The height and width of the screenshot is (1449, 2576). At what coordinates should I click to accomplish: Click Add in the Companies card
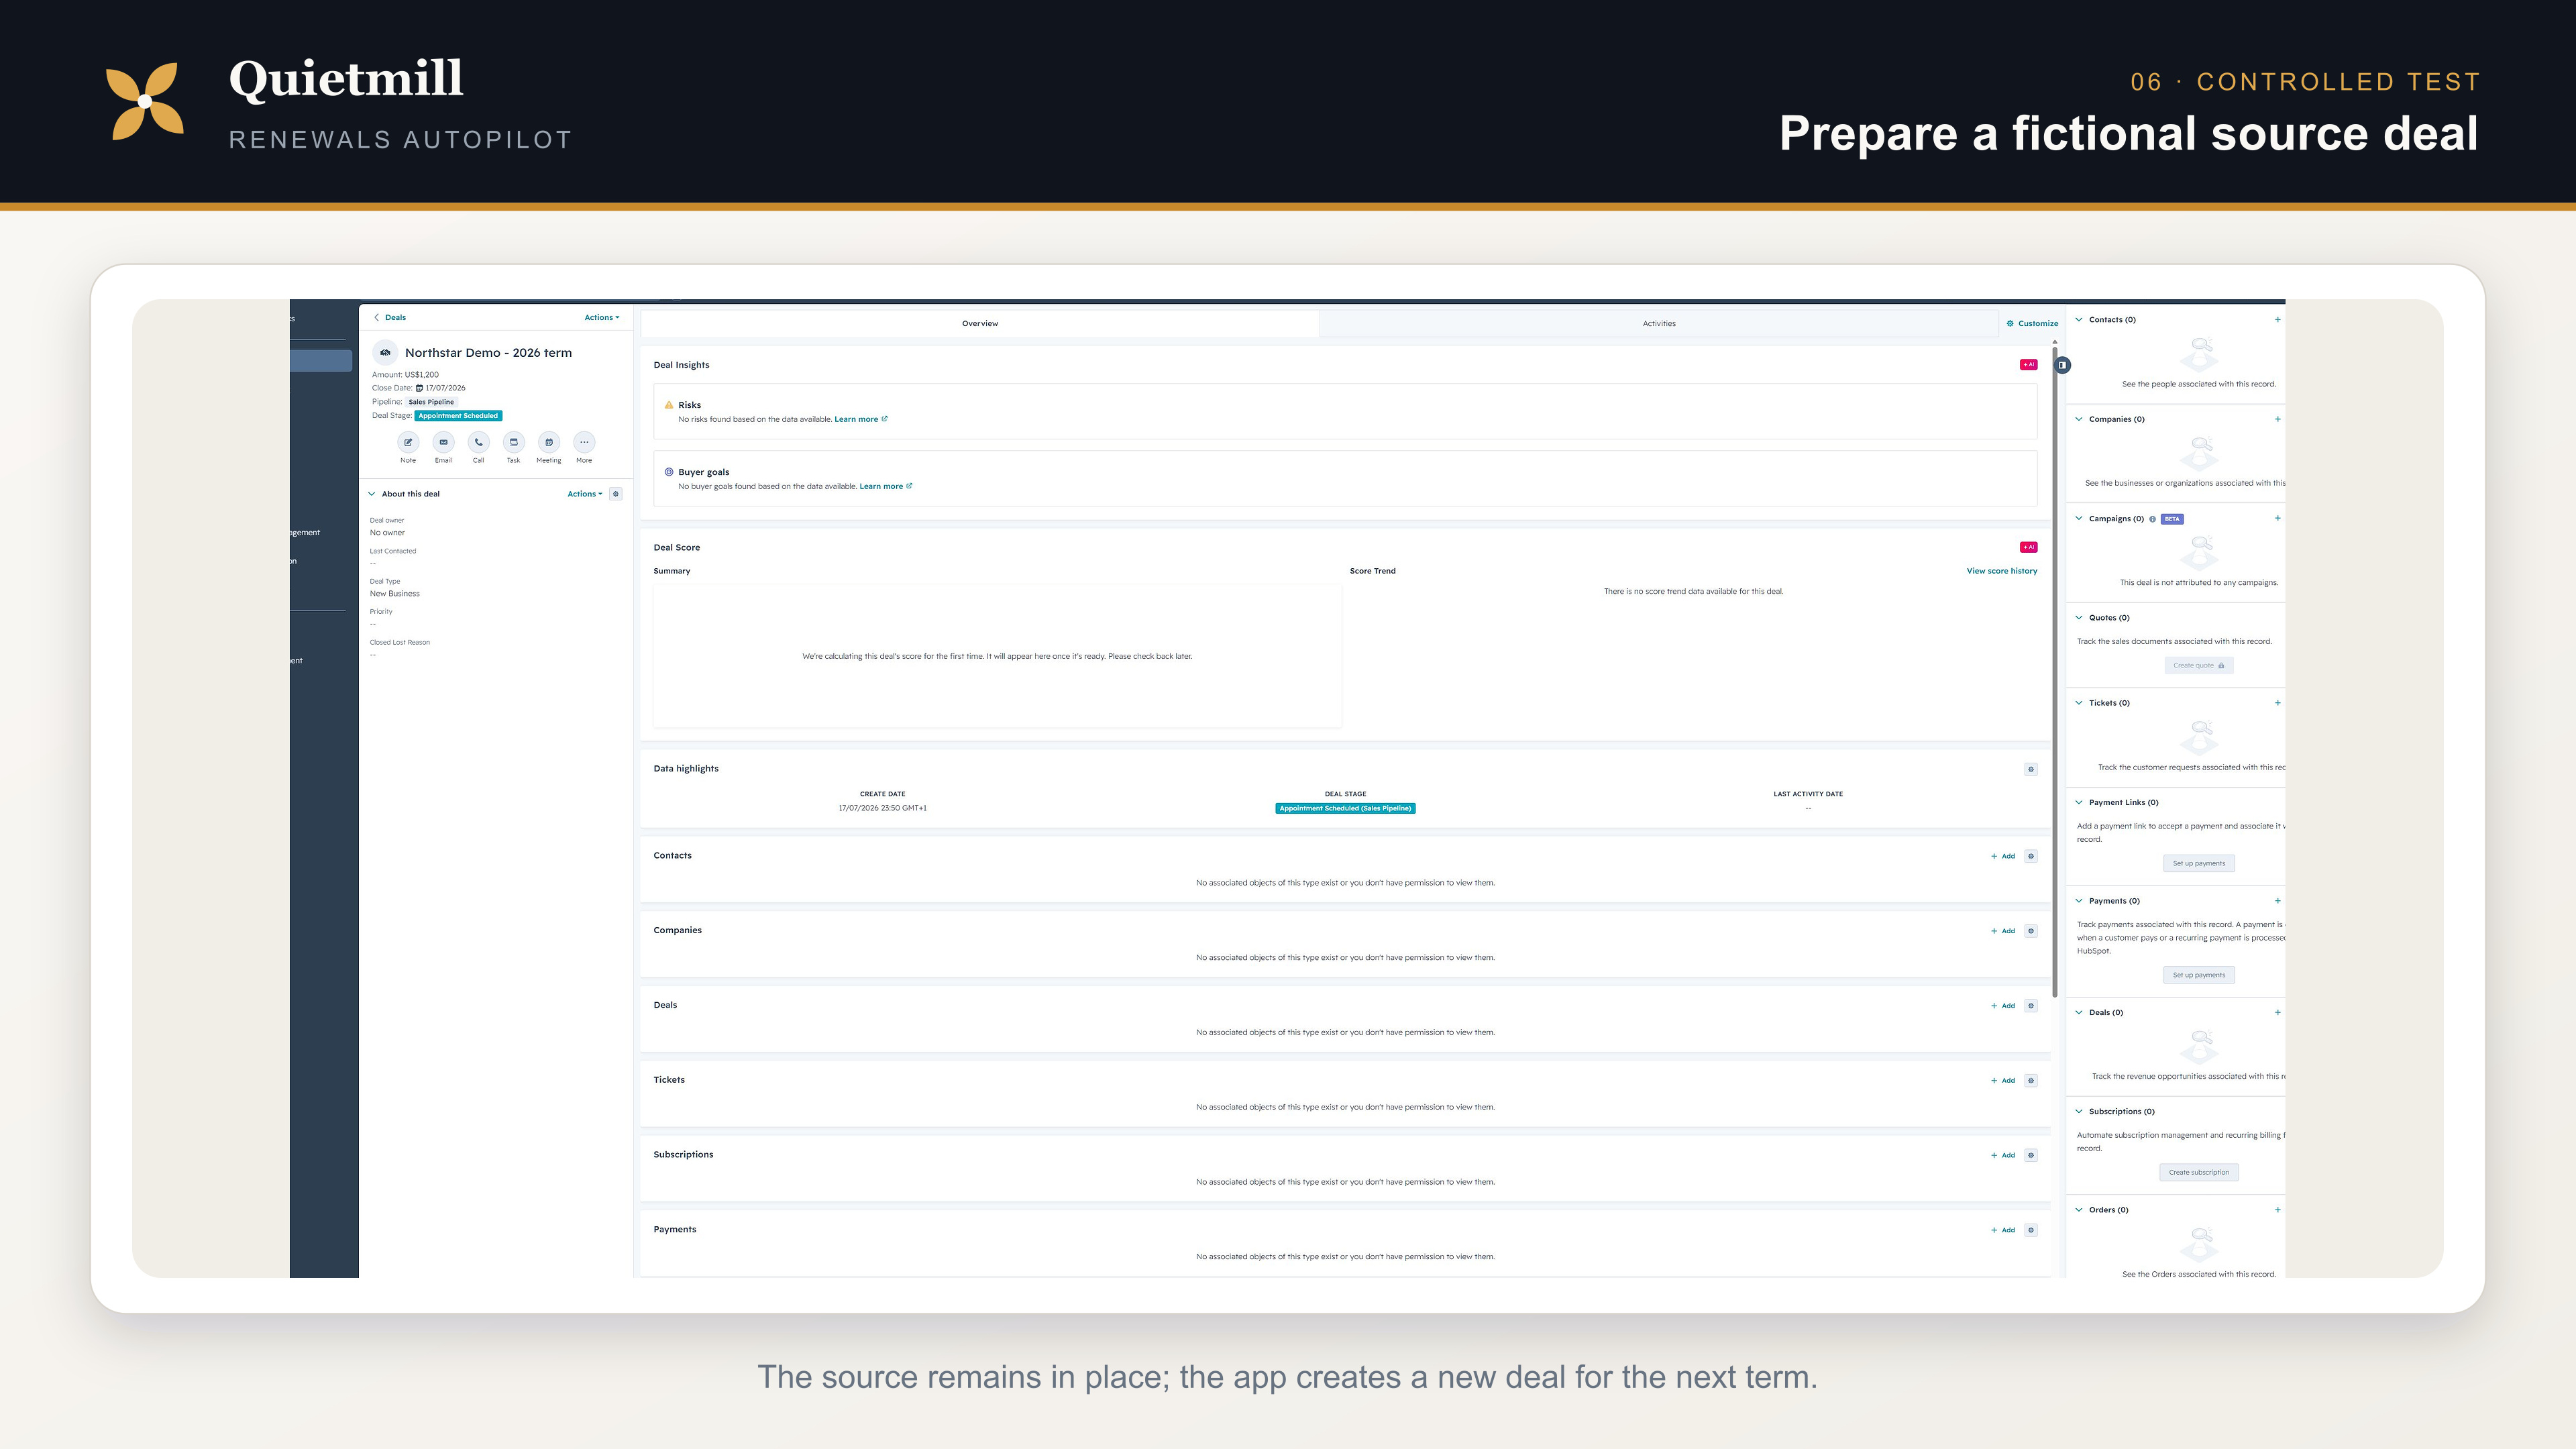(2003, 931)
